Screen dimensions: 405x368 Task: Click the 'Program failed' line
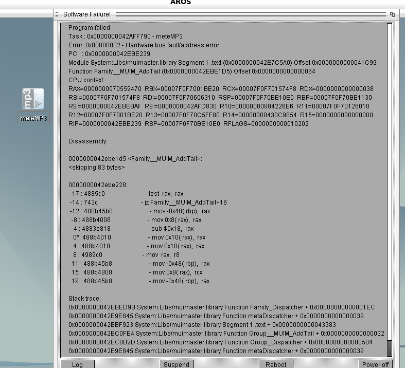tap(89, 28)
